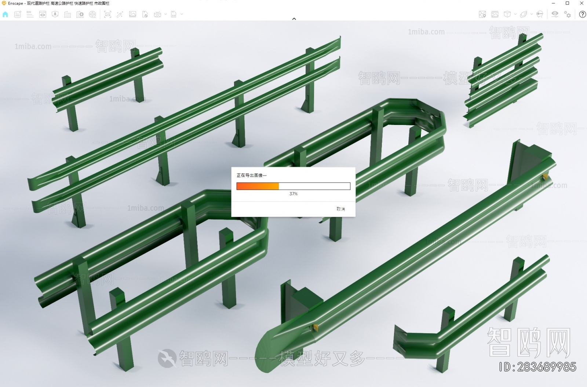Open the Video Editor film reel icon
Screen dimensions: 587x387
[92, 14]
